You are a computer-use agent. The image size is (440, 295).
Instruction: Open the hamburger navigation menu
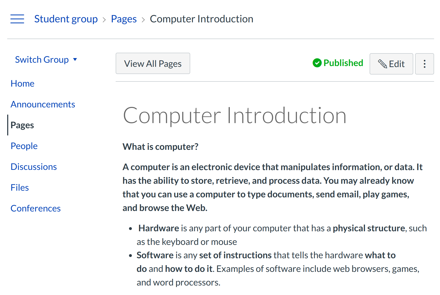coord(17,19)
